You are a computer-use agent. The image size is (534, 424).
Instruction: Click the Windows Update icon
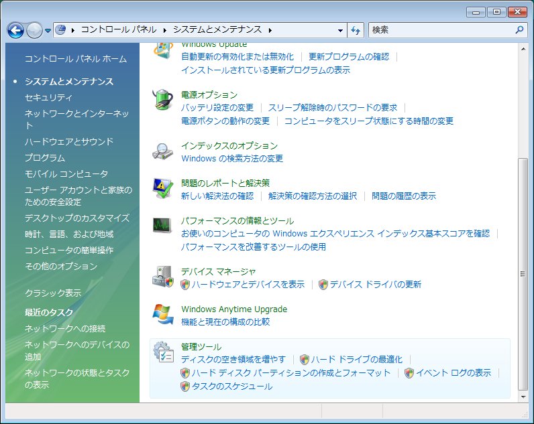coord(163,51)
